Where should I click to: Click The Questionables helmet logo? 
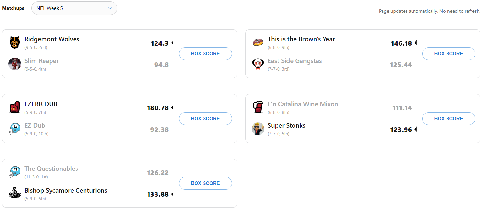[15, 172]
